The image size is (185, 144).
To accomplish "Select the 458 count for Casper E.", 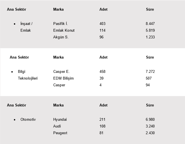I will coord(103,72).
